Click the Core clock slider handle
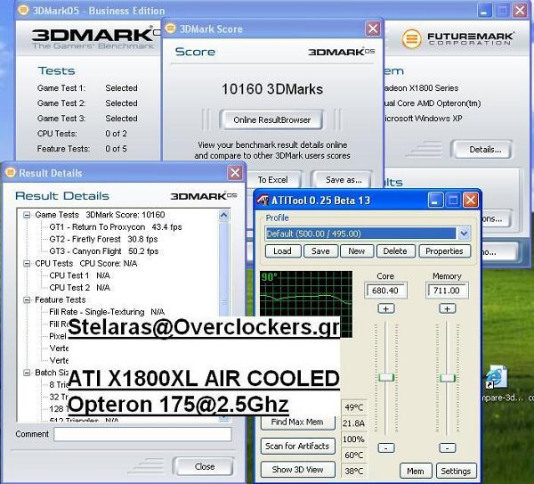This screenshot has height=484, width=534. 386,377
